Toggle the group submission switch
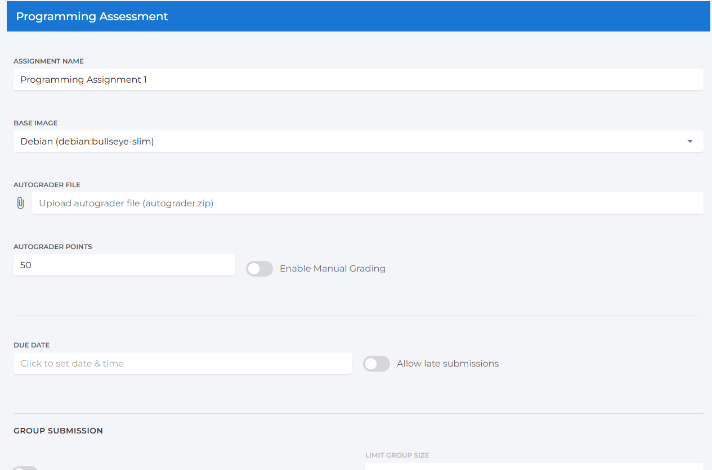The height and width of the screenshot is (470, 712). [x=25, y=467]
